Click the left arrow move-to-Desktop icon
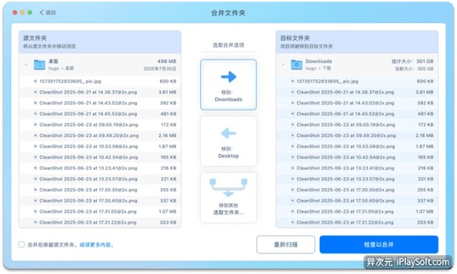457x274 pixels. pos(228,133)
